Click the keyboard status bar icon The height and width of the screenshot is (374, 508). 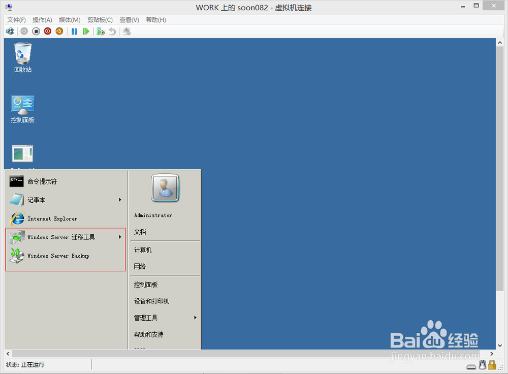tap(471, 366)
